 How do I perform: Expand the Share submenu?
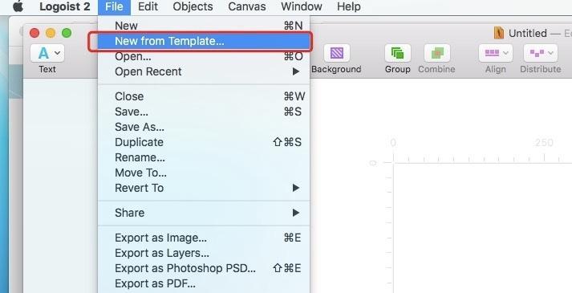tap(204, 213)
